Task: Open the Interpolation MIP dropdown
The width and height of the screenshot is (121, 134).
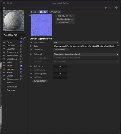Action: click(86, 43)
